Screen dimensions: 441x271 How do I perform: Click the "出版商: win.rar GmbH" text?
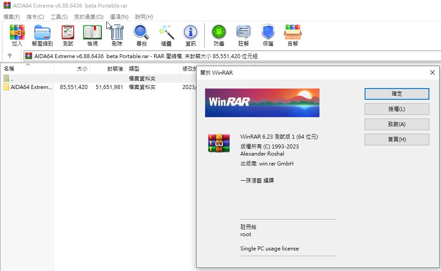click(x=267, y=164)
